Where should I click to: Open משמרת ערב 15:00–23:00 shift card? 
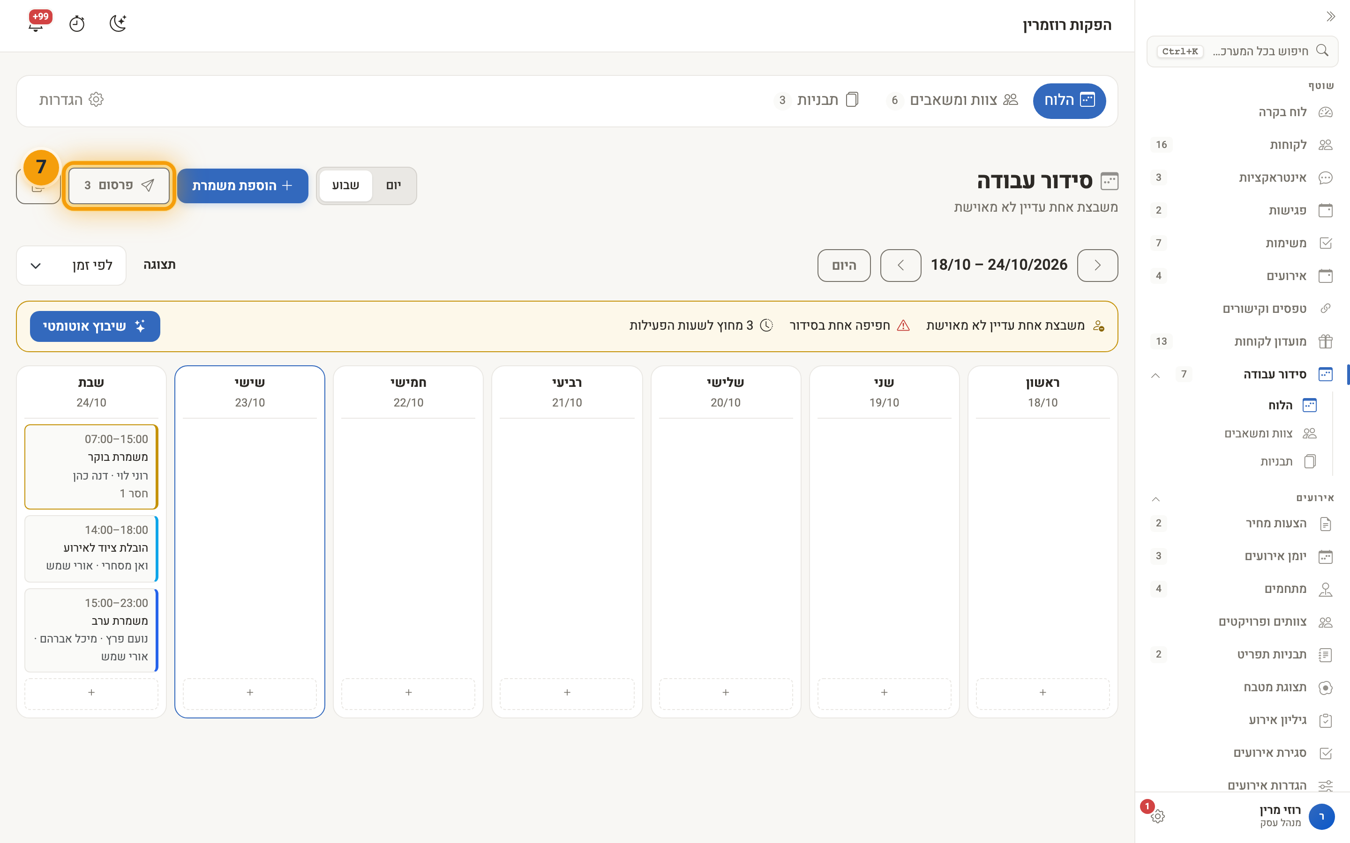91,630
